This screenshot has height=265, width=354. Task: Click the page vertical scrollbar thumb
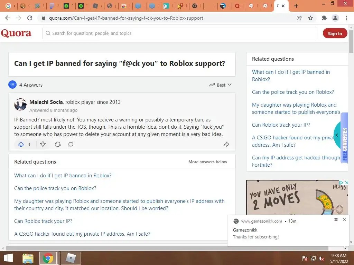point(351,42)
